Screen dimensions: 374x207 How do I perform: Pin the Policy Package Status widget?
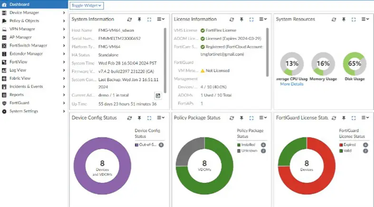[x=241, y=118]
